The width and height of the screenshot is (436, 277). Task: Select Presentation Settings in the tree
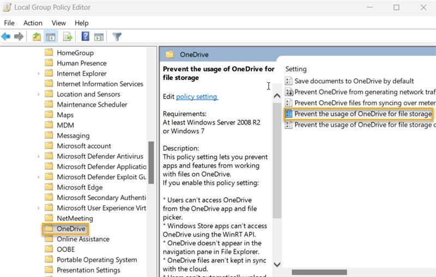click(x=88, y=270)
